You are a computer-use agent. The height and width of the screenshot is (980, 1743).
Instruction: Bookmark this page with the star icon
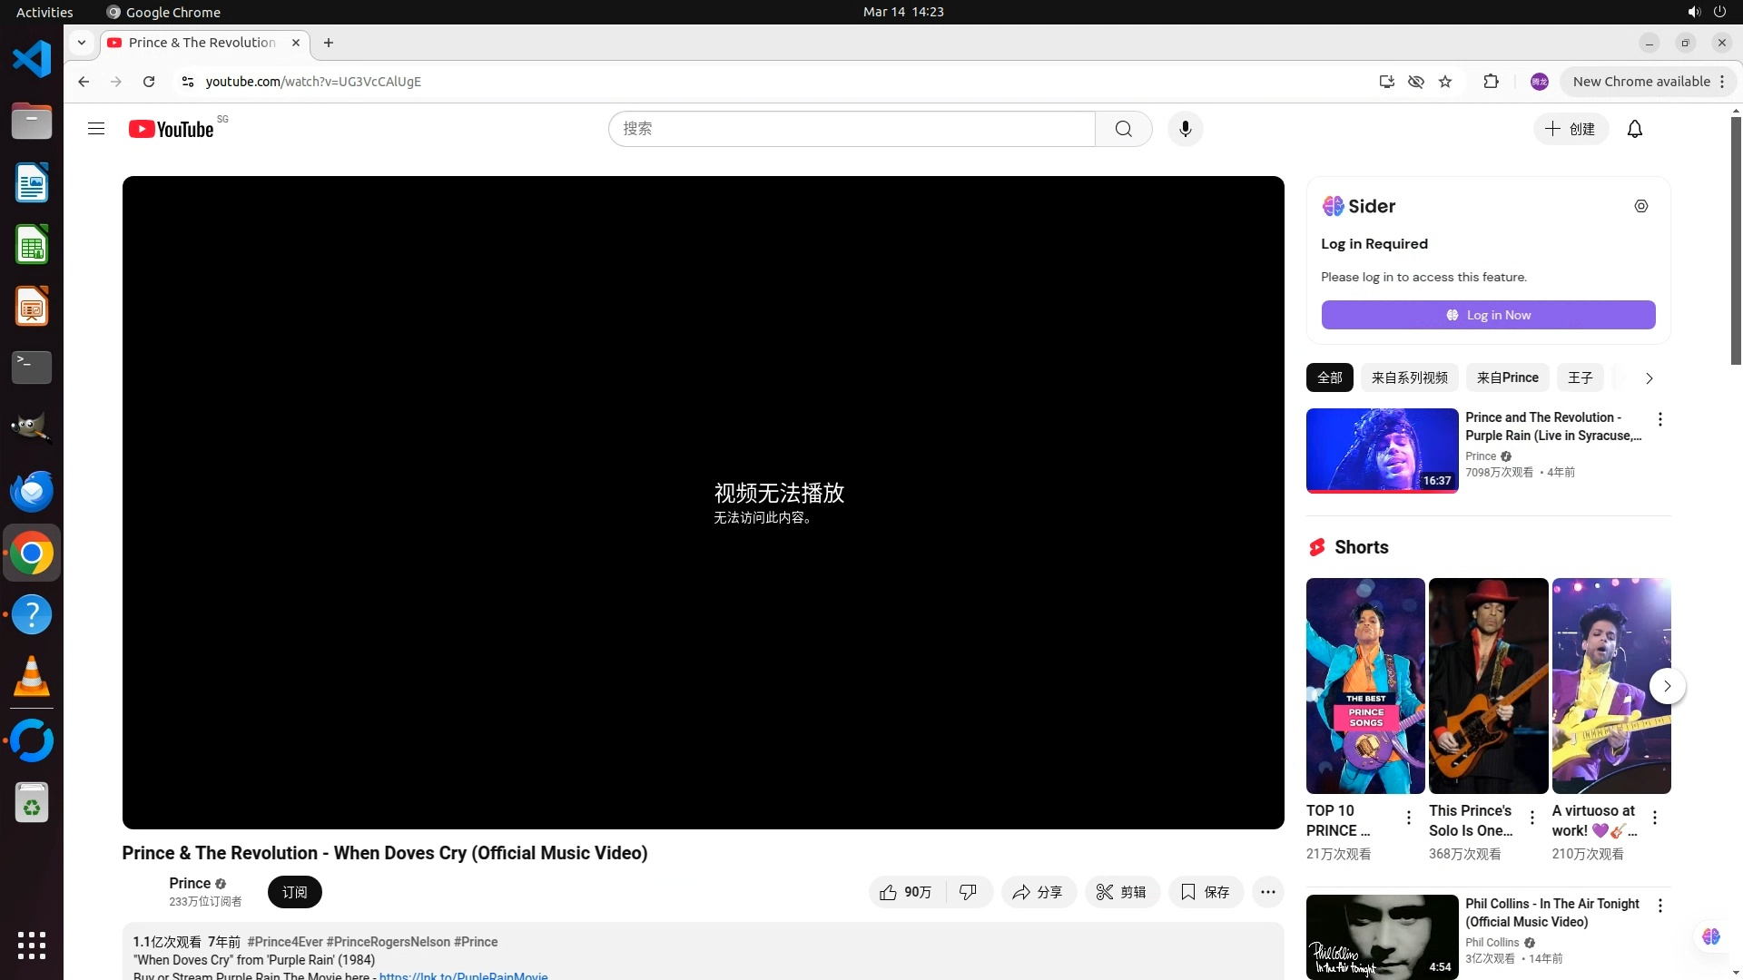click(1445, 82)
